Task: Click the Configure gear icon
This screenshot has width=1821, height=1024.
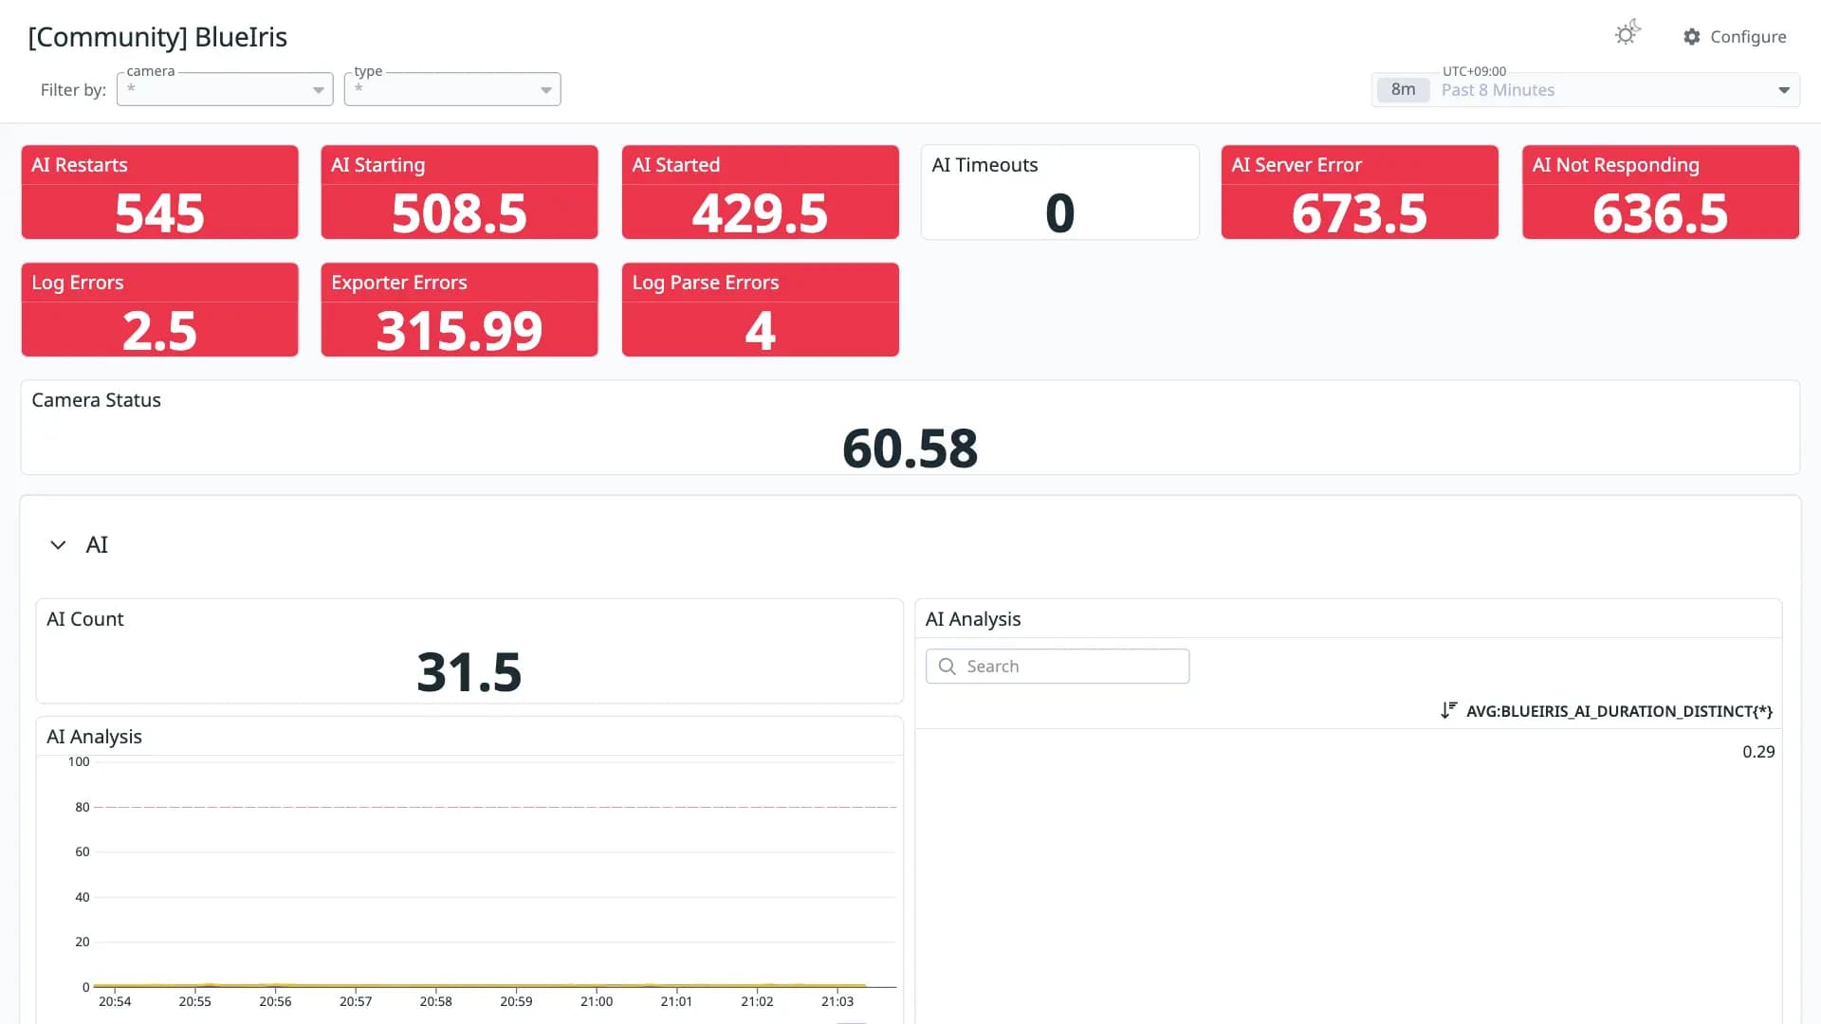Action: [1692, 37]
